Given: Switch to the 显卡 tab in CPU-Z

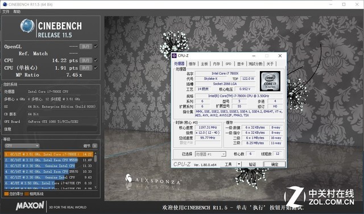Looking at the screenshot, I should pyautogui.click(x=241, y=64).
